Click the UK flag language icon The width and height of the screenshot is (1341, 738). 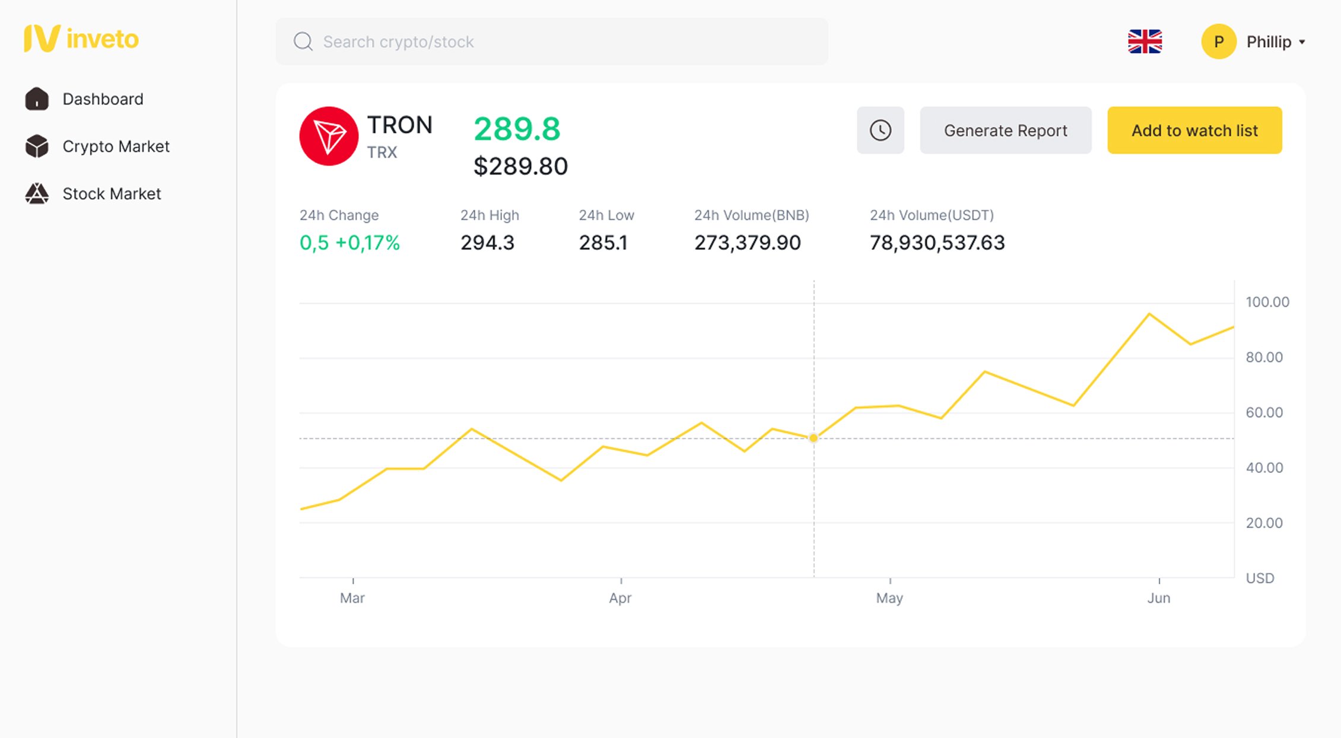click(x=1145, y=42)
